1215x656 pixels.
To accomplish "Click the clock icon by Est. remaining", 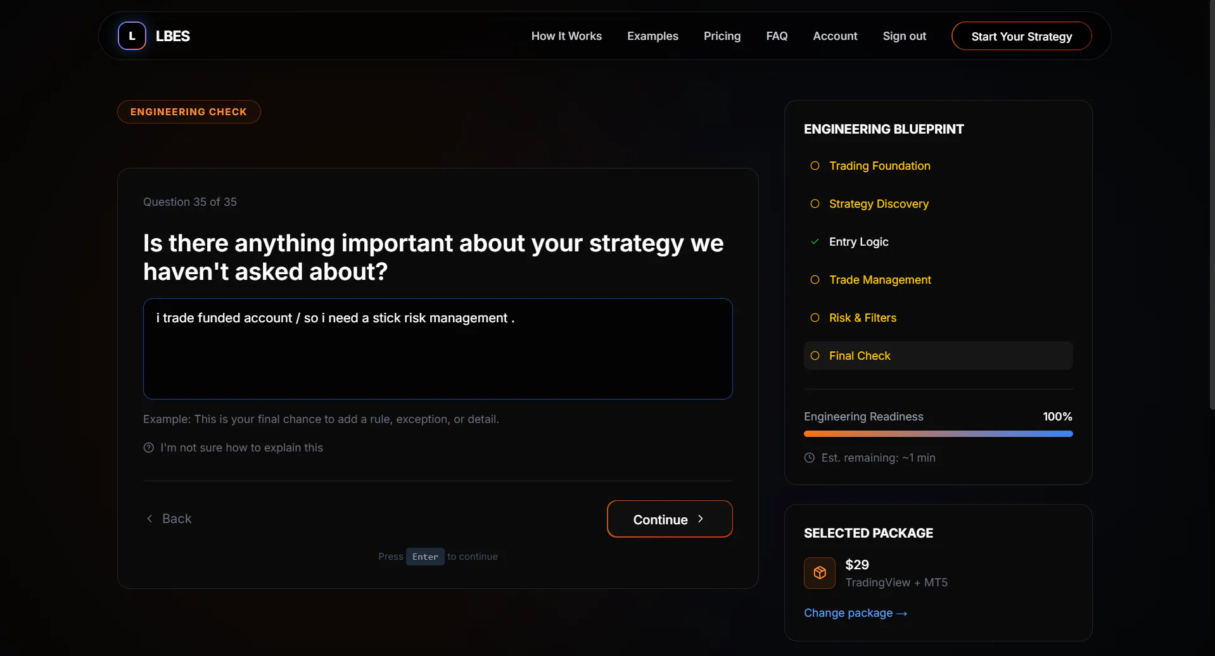I will pos(810,458).
